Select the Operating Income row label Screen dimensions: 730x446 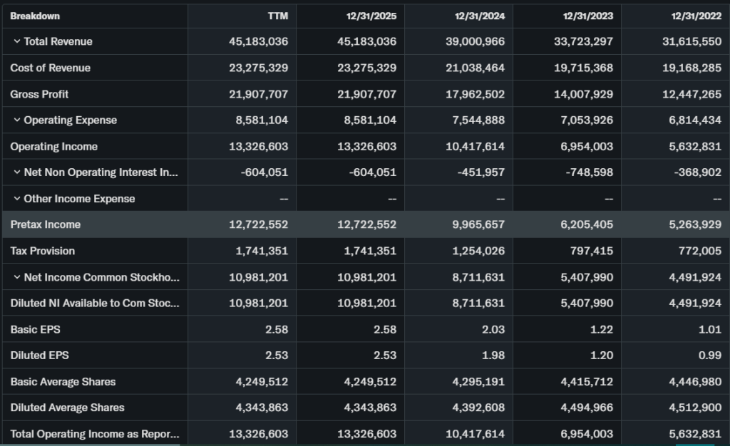(53, 146)
